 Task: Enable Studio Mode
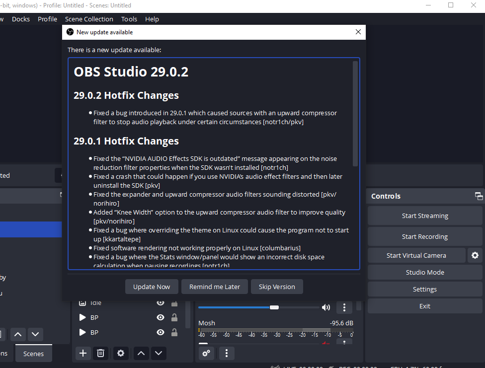pyautogui.click(x=425, y=273)
